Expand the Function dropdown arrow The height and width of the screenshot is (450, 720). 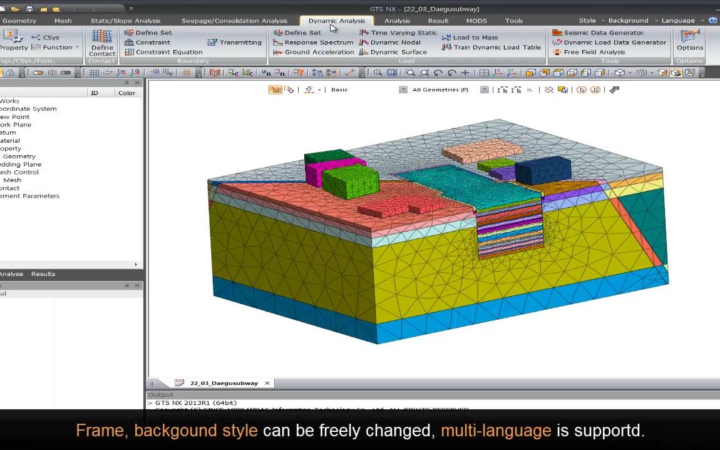(78, 48)
